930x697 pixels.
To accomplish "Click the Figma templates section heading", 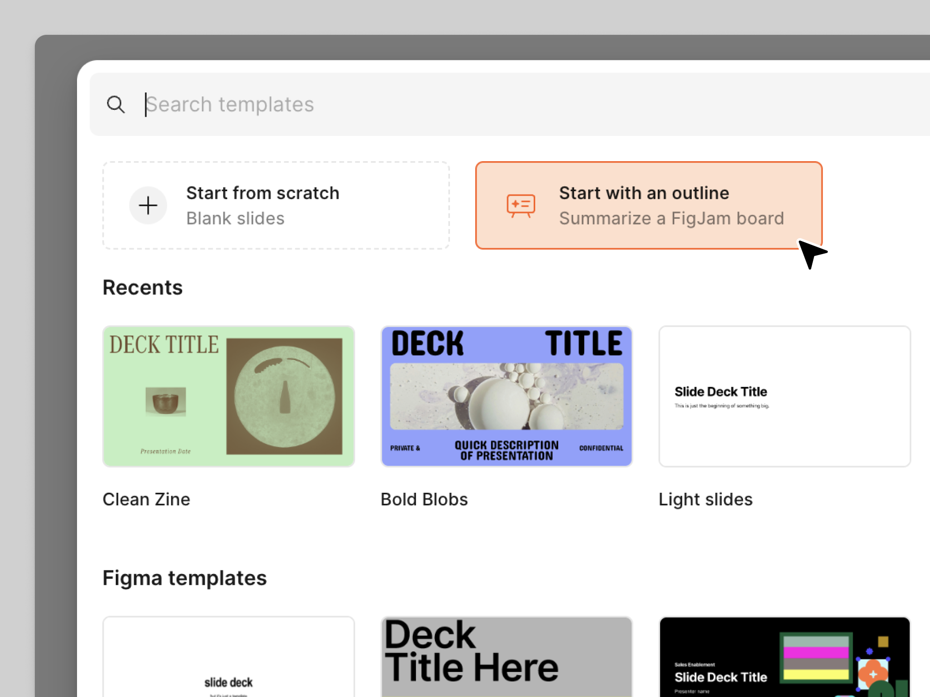I will pyautogui.click(x=185, y=577).
